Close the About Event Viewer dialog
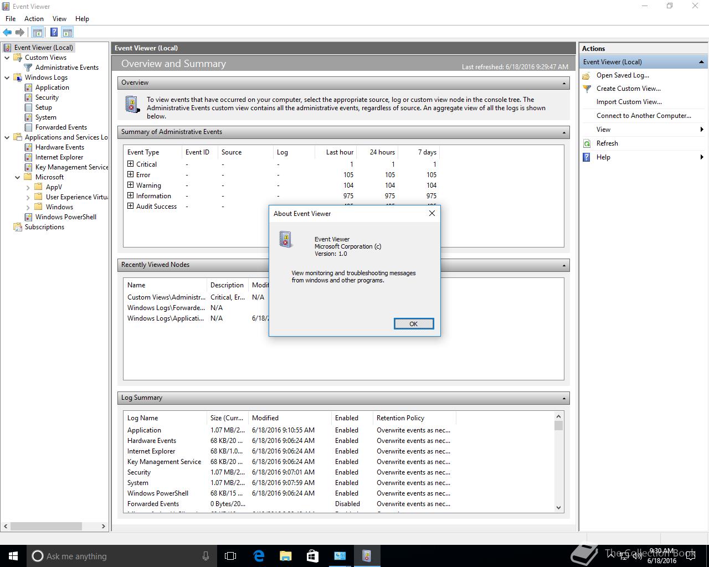Image resolution: width=709 pixels, height=567 pixels. [x=432, y=213]
